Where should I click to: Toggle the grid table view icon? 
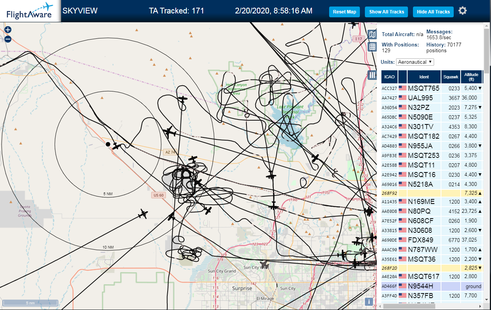(372, 47)
